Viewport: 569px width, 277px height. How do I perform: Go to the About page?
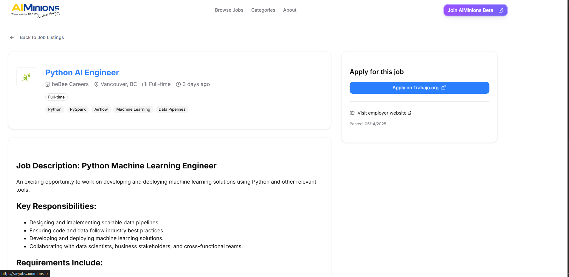click(289, 10)
